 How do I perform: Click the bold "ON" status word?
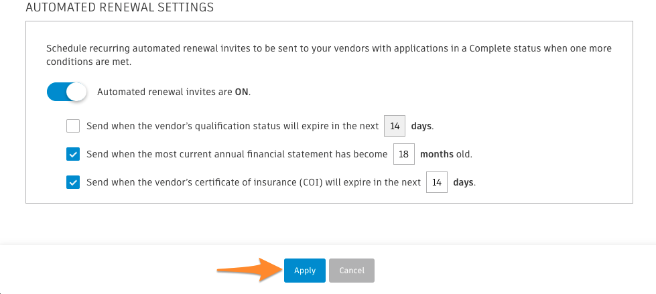coord(241,92)
